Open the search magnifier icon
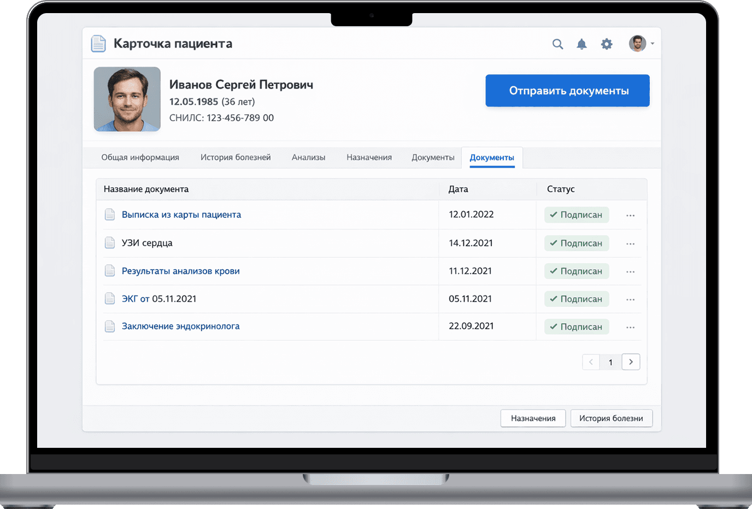Image resolution: width=752 pixels, height=509 pixels. [x=557, y=44]
